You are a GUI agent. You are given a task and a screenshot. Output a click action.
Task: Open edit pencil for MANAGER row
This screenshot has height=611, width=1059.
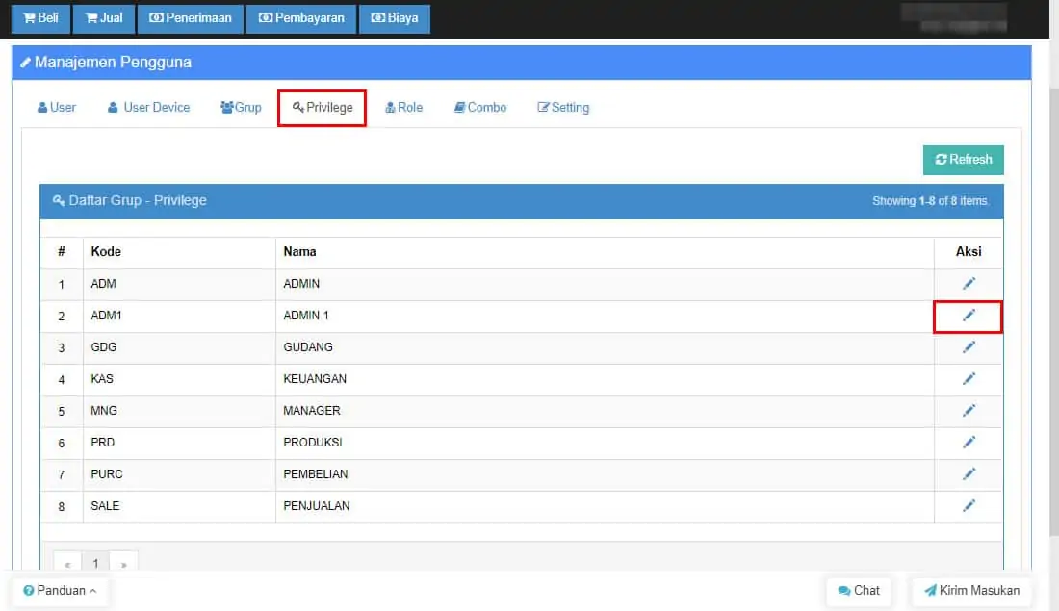[x=969, y=411]
